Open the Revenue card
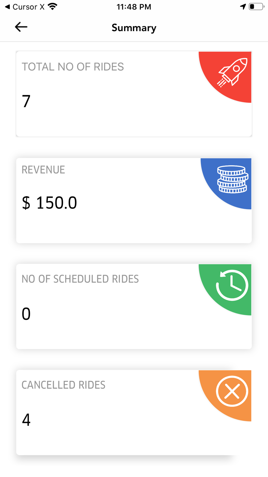Screen dimensions: 268x477 tap(134, 200)
